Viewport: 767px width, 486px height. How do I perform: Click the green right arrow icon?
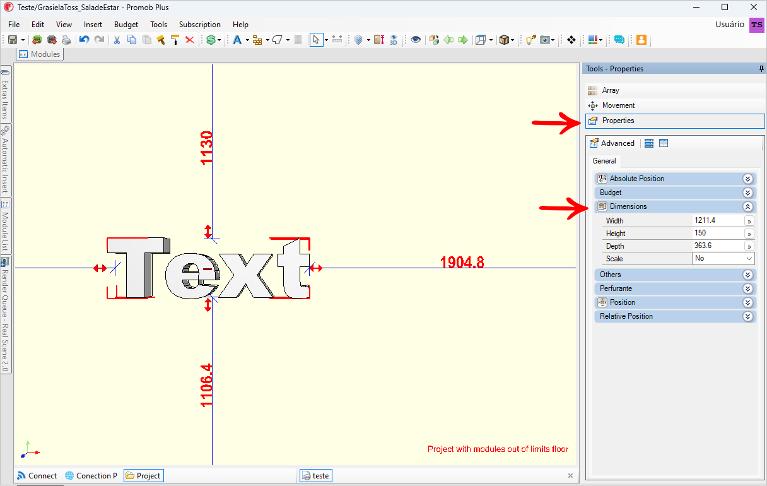point(463,40)
